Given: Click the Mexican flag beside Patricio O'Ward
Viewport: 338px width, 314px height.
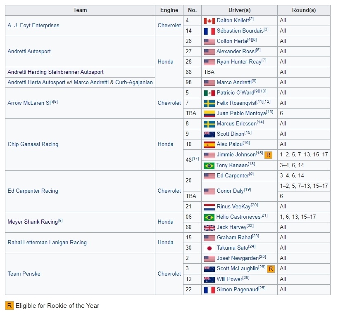Looking at the screenshot, I should pyautogui.click(x=209, y=93).
